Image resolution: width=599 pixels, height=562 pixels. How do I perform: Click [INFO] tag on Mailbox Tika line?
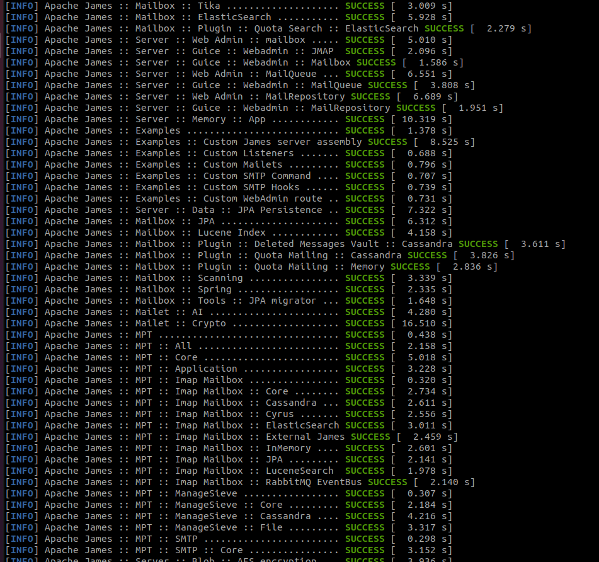point(22,6)
